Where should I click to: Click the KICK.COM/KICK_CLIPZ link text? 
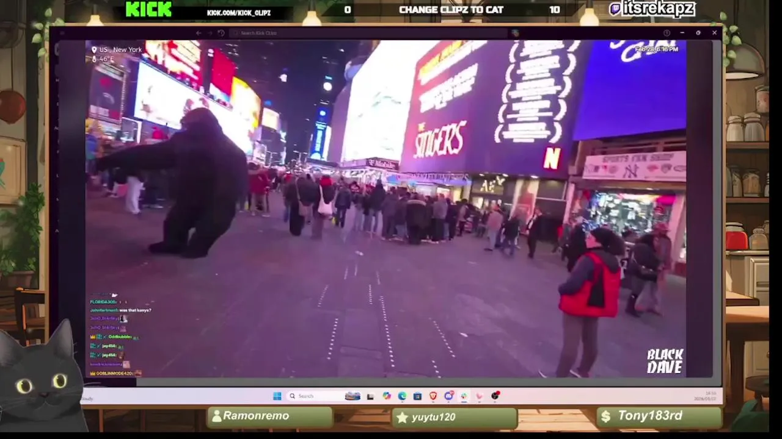[x=239, y=12]
